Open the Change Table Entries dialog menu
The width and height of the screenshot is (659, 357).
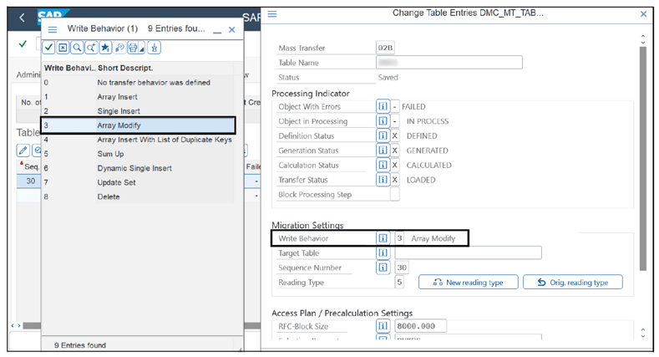coord(272,14)
